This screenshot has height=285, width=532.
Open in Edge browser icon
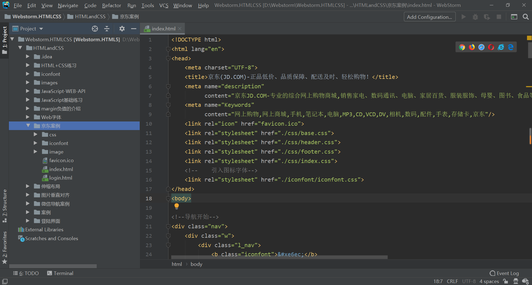pyautogui.click(x=510, y=47)
